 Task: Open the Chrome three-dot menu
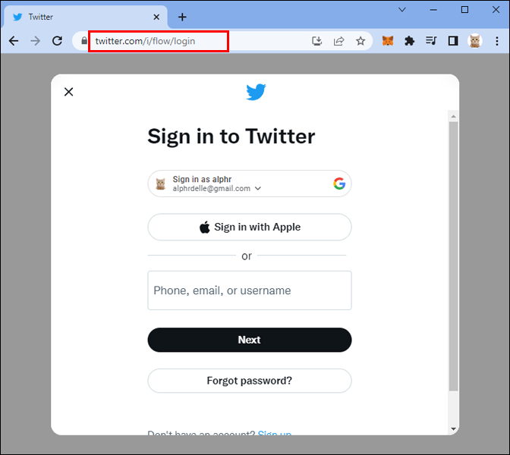pos(497,41)
